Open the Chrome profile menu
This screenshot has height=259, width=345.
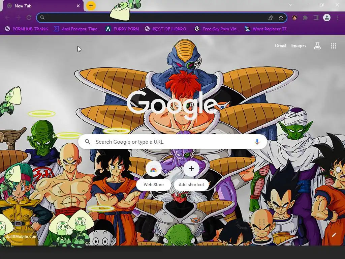coord(327,18)
